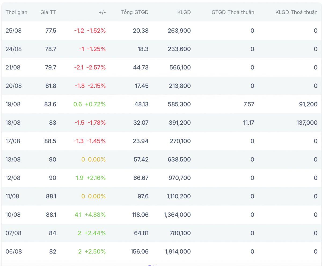Select total value "156.06"

pyautogui.click(x=140, y=252)
